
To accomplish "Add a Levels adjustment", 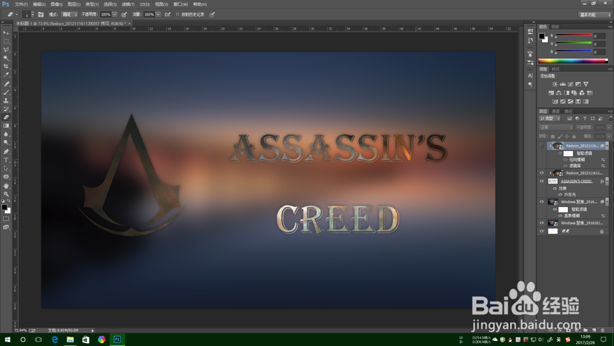I will [x=562, y=84].
